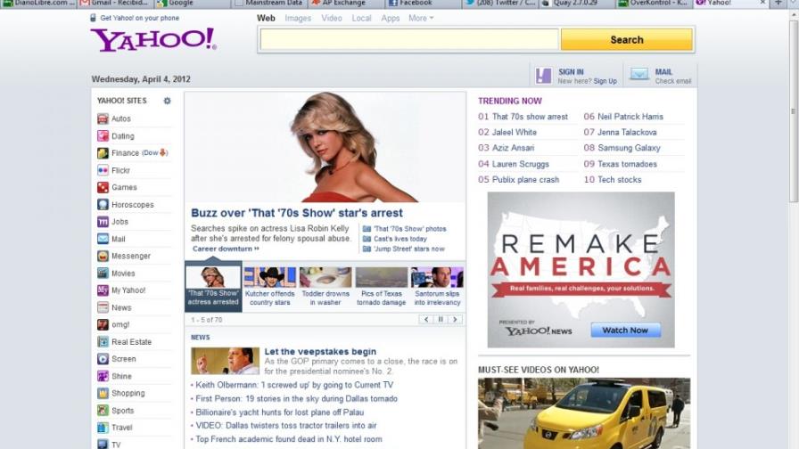Screen dimensions: 799x449
Task: Open the Real Estate icon
Action: pyautogui.click(x=103, y=341)
